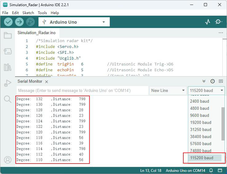Click the notifications bell in status bar
Screen dimensions: 227x174
(211, 170)
